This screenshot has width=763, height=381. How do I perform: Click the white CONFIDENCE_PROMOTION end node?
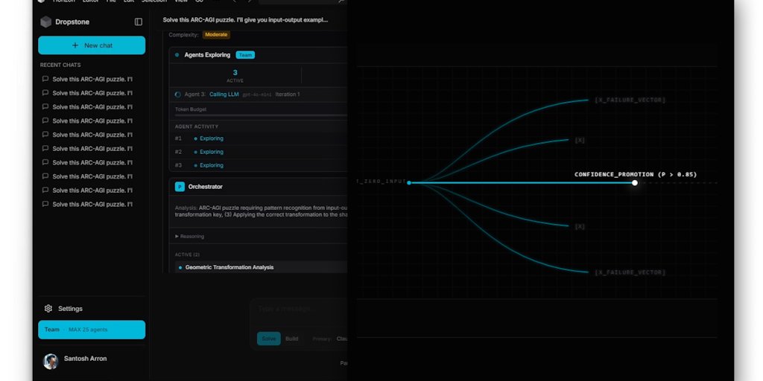(635, 183)
